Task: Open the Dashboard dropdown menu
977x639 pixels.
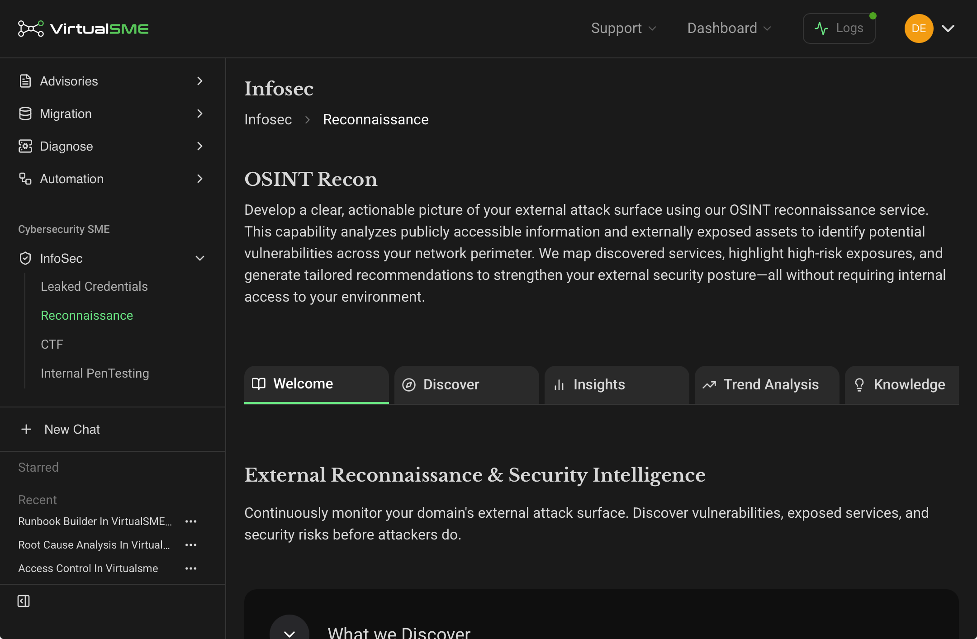Action: click(729, 28)
